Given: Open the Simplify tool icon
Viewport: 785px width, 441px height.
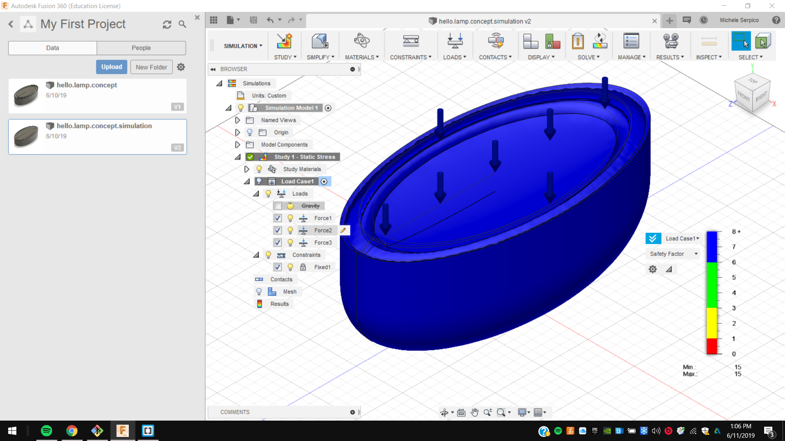Looking at the screenshot, I should 320,42.
